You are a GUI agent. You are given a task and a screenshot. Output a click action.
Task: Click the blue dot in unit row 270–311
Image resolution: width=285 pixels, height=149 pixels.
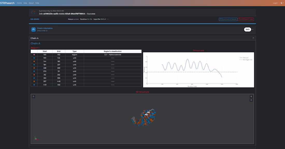pos(34,71)
